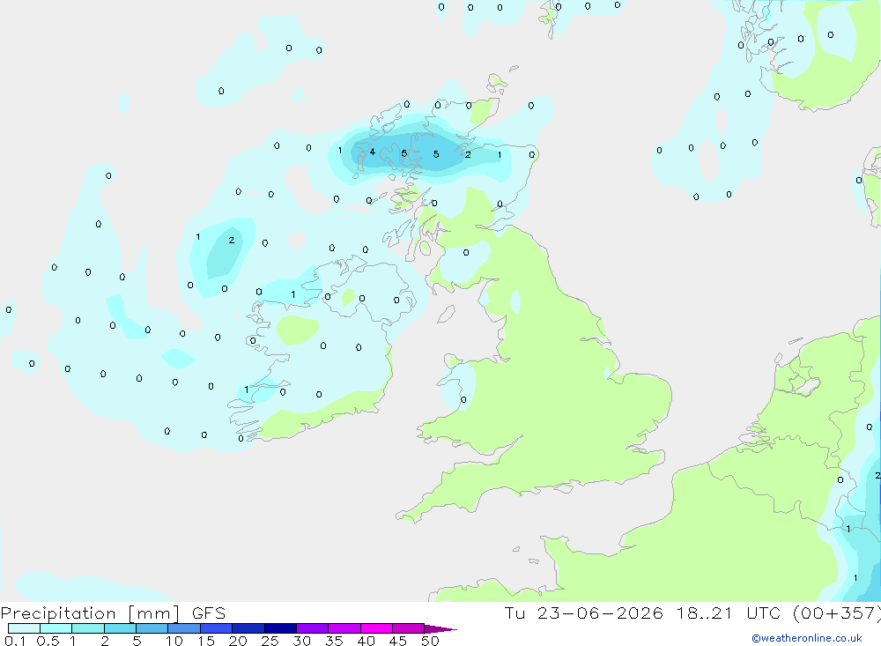Screen dimensions: 881x646
Task: Click the legend label "35"
Action: pyautogui.click(x=334, y=641)
